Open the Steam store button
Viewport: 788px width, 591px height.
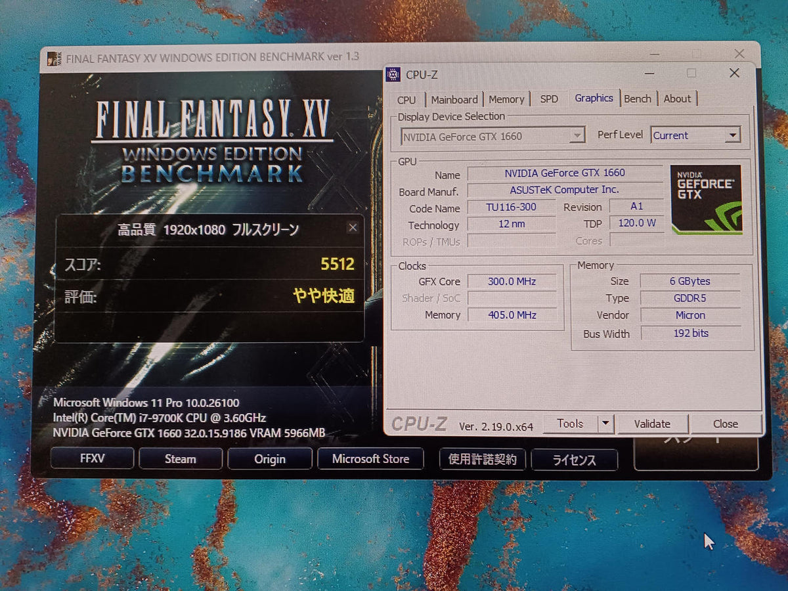(x=181, y=459)
